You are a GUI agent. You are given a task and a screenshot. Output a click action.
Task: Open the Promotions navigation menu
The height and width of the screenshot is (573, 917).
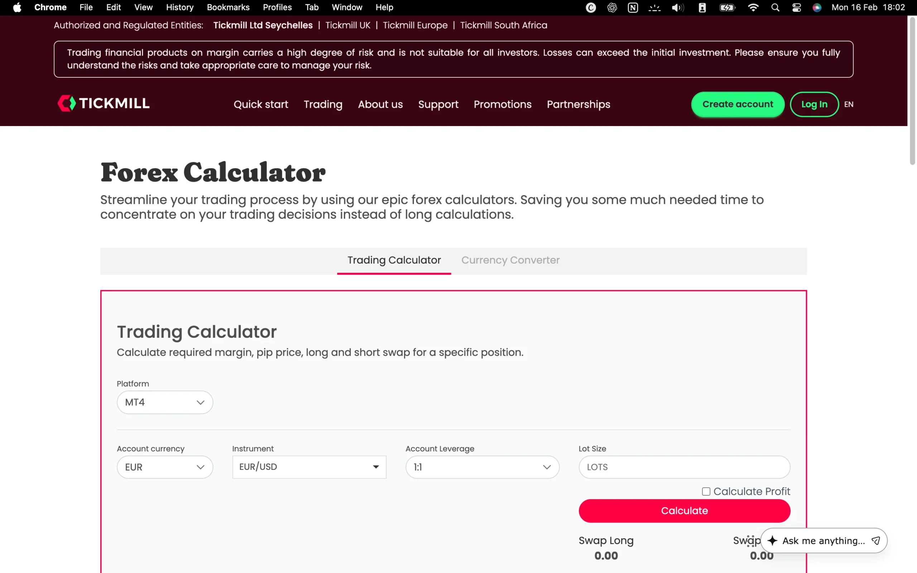(503, 104)
